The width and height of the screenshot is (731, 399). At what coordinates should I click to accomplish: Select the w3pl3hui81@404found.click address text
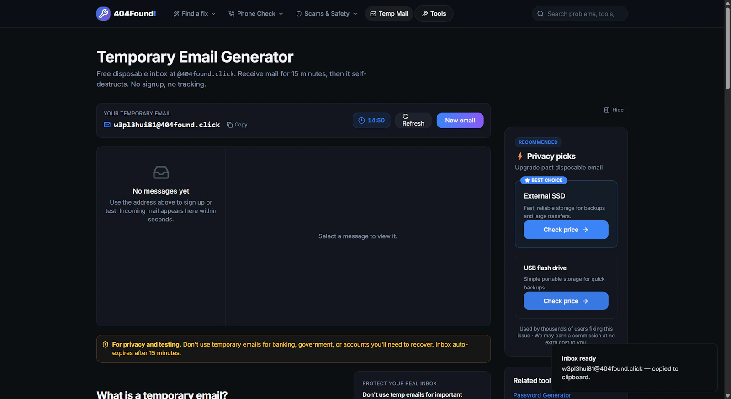(x=167, y=125)
